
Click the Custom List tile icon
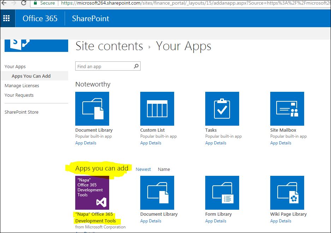point(157,109)
